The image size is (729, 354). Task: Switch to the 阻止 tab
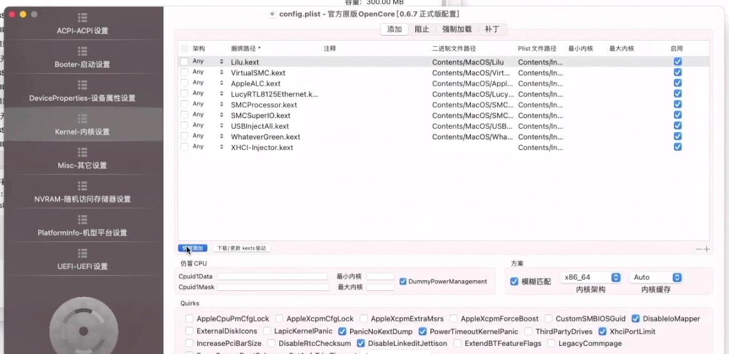tap(421, 29)
